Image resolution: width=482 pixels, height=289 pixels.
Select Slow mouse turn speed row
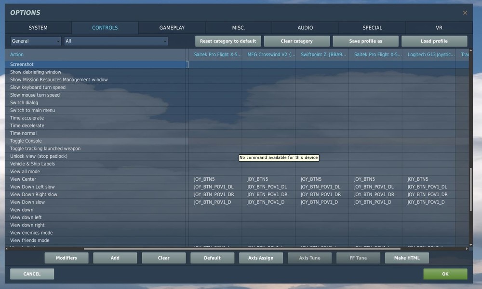pos(95,95)
